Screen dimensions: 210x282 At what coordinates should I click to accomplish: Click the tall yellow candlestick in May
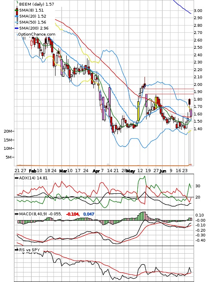click(138, 111)
